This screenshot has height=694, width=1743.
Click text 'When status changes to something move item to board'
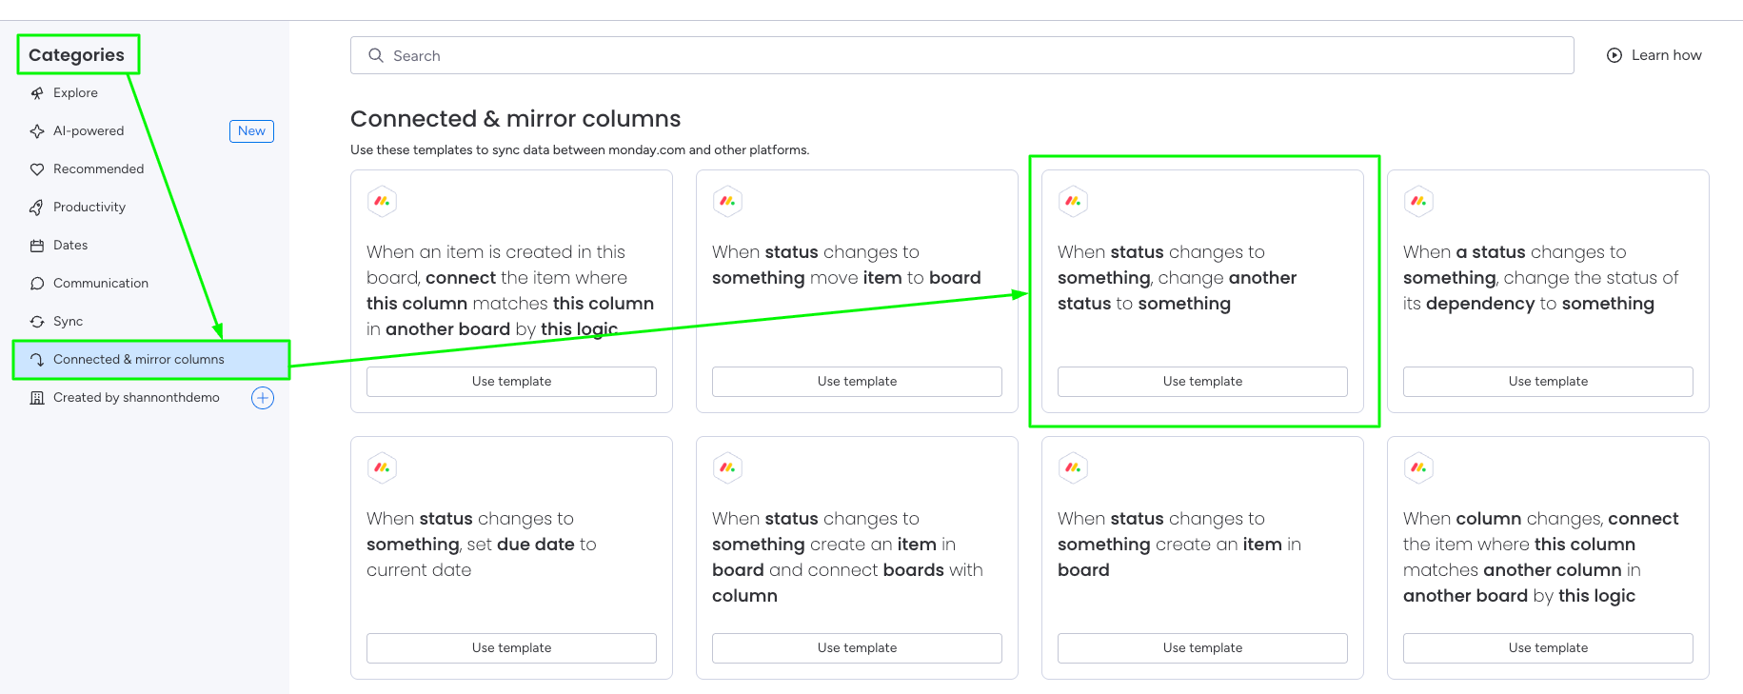pos(846,265)
